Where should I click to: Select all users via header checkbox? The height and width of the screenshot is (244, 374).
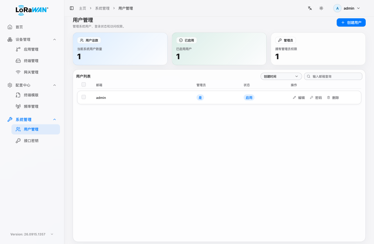pos(84,84)
